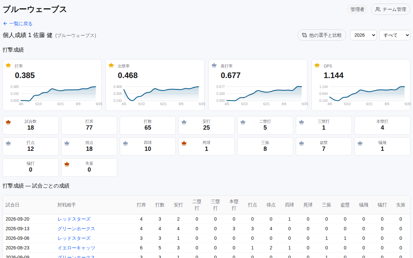Click 他の選手と比較 compare button
Image resolution: width=413 pixels, height=258 pixels.
tap(322, 35)
